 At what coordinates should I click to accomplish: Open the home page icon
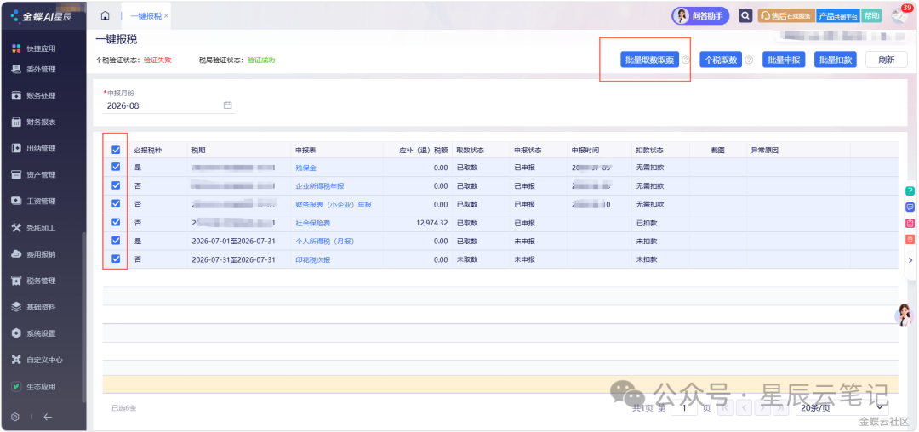(x=105, y=16)
